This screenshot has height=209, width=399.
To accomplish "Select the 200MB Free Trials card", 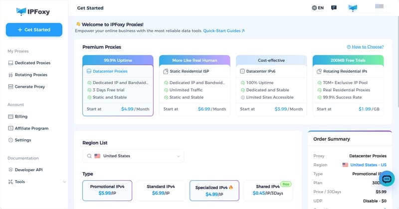I will pos(348,86).
